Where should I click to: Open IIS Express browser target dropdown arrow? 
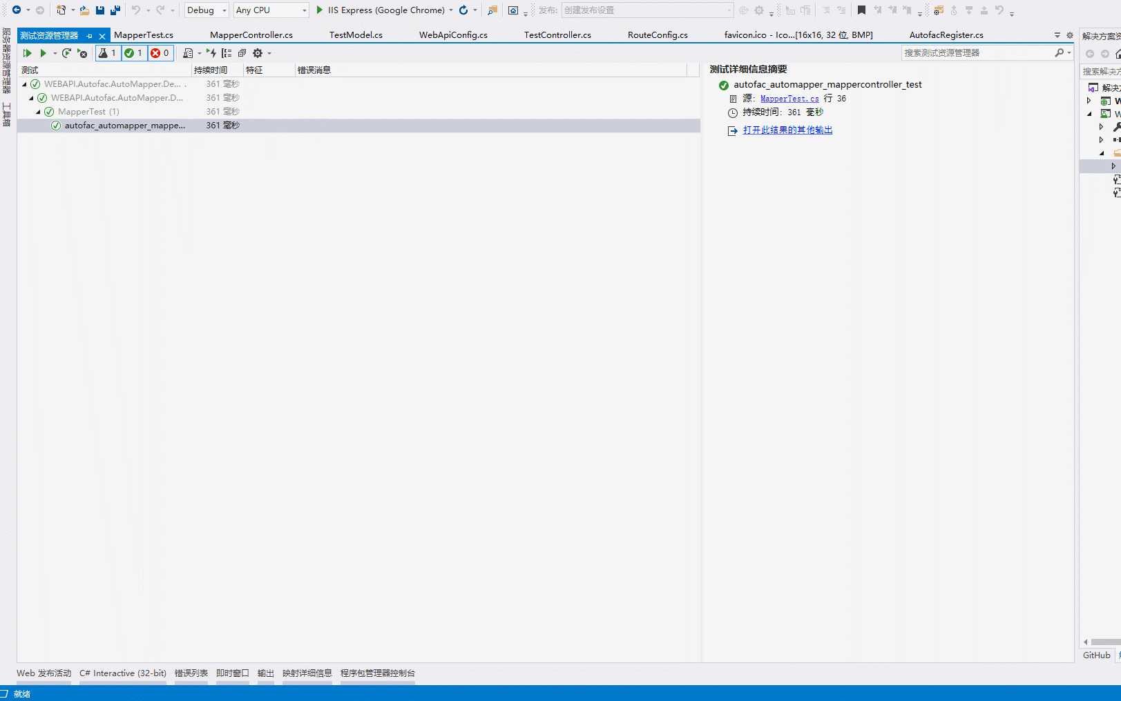coord(451,10)
